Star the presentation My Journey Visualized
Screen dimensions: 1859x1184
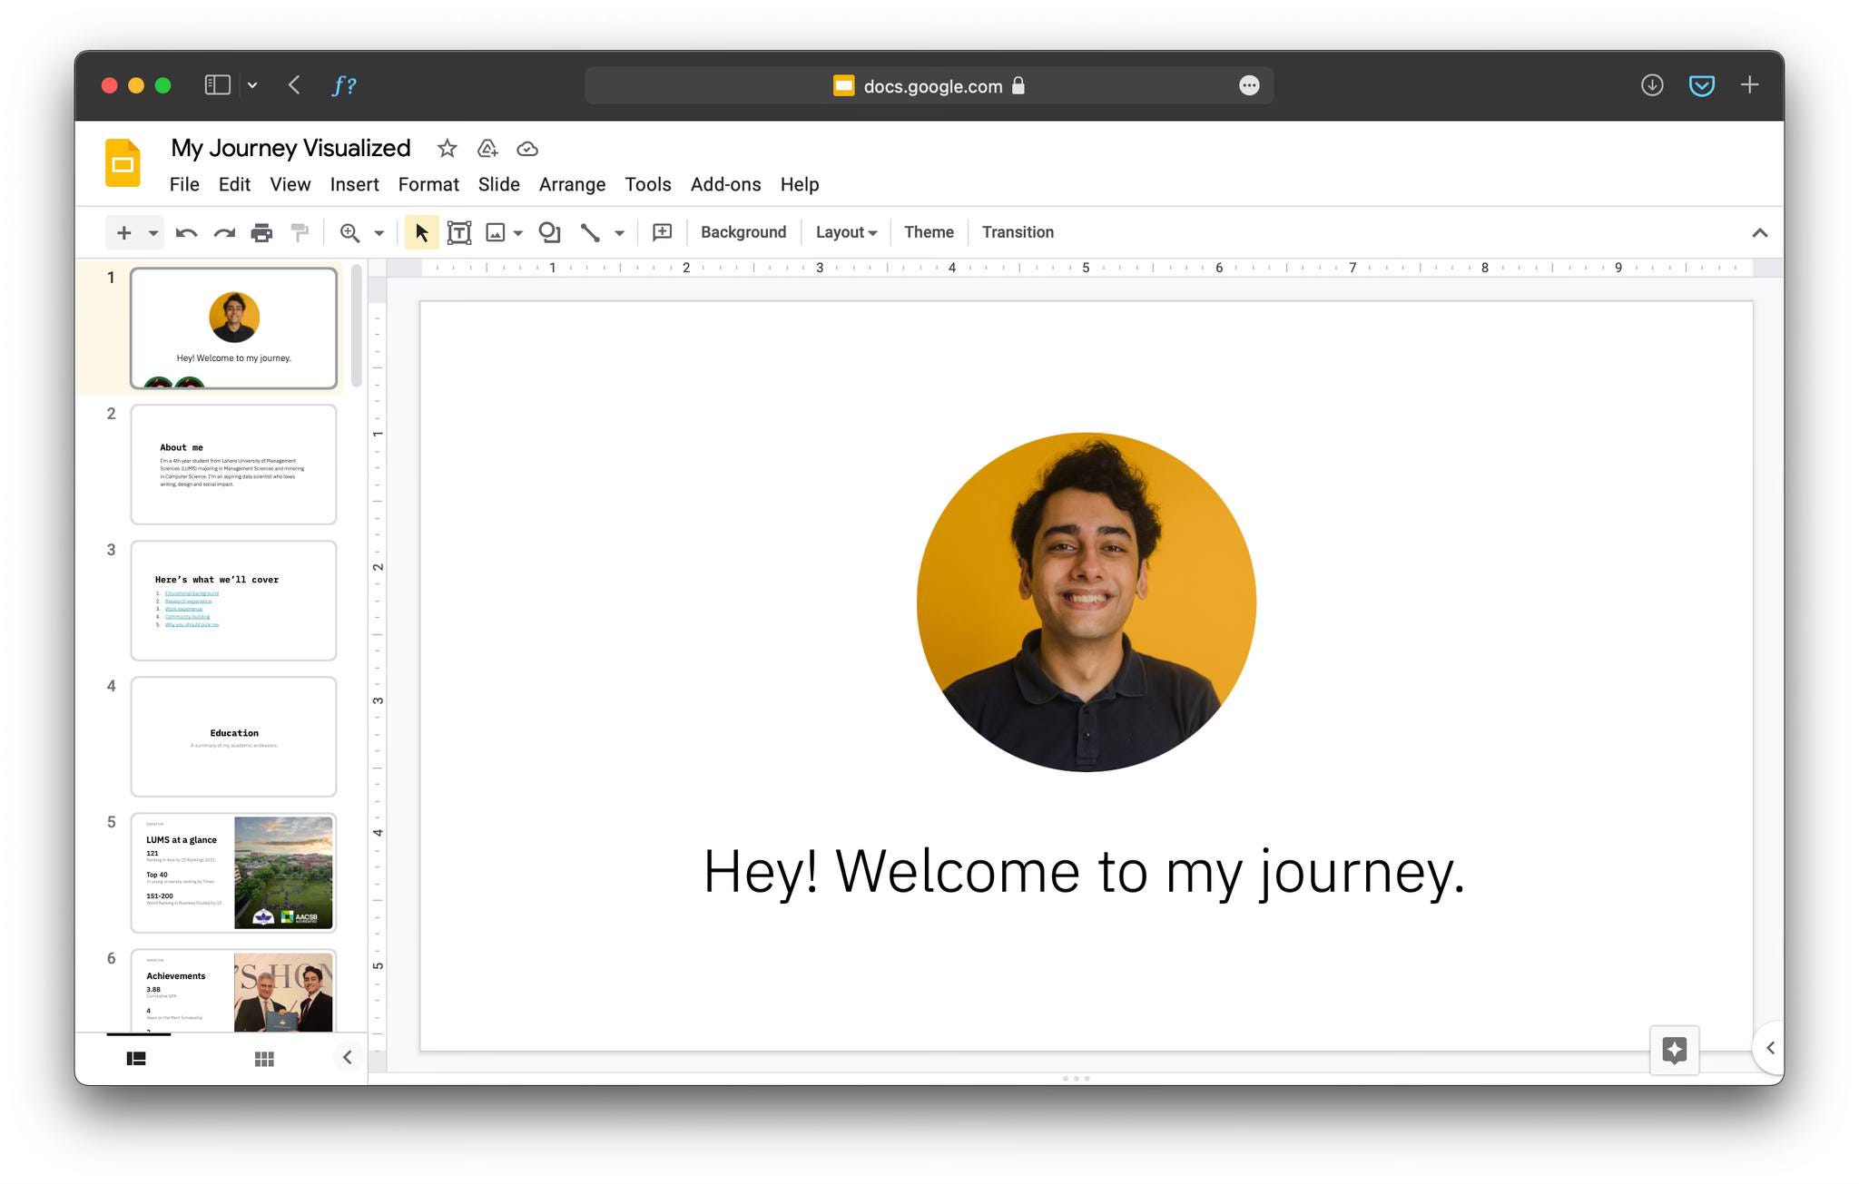click(447, 149)
